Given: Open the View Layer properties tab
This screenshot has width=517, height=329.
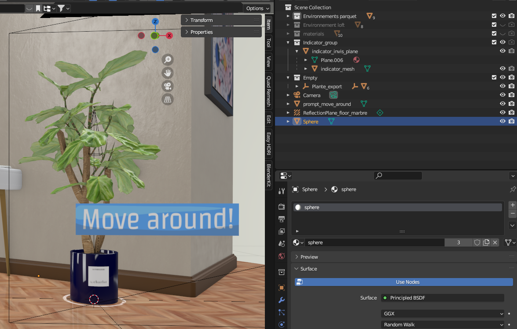Looking at the screenshot, I should click(x=282, y=231).
